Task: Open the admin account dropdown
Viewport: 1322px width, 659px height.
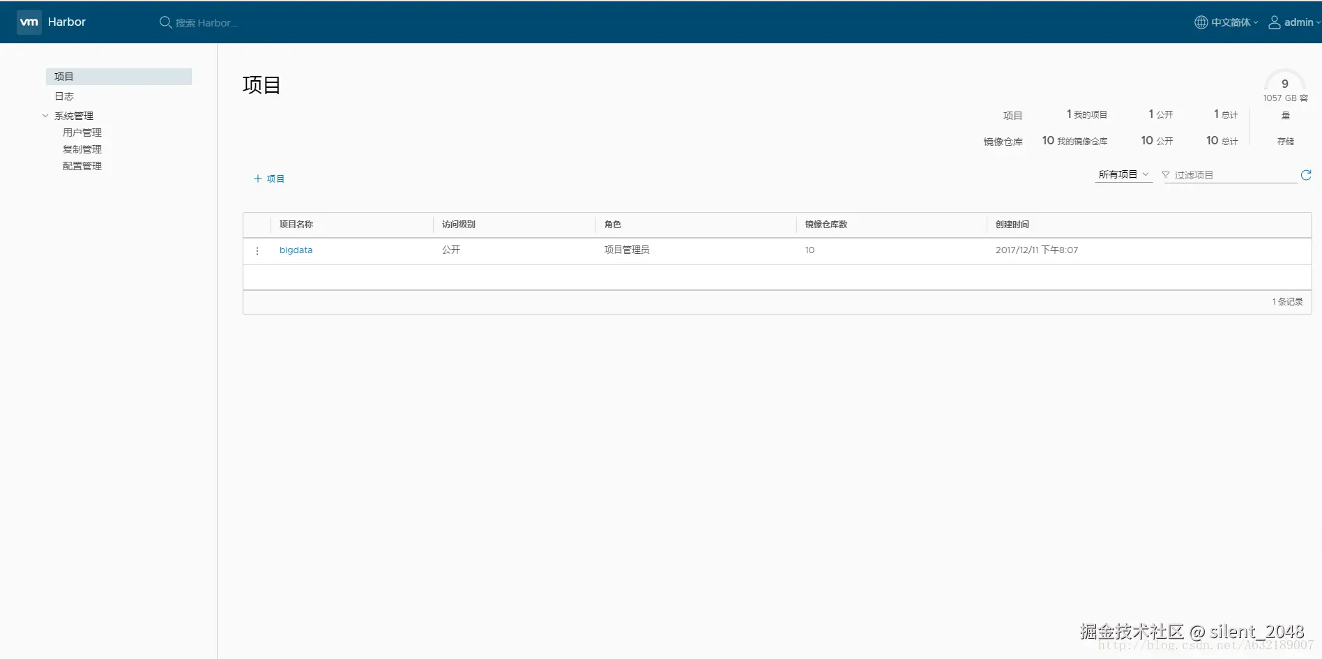Action: [x=1294, y=22]
